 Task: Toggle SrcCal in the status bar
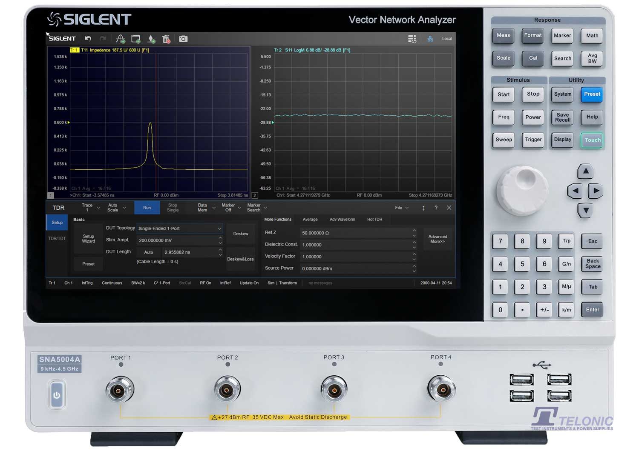[185, 283]
